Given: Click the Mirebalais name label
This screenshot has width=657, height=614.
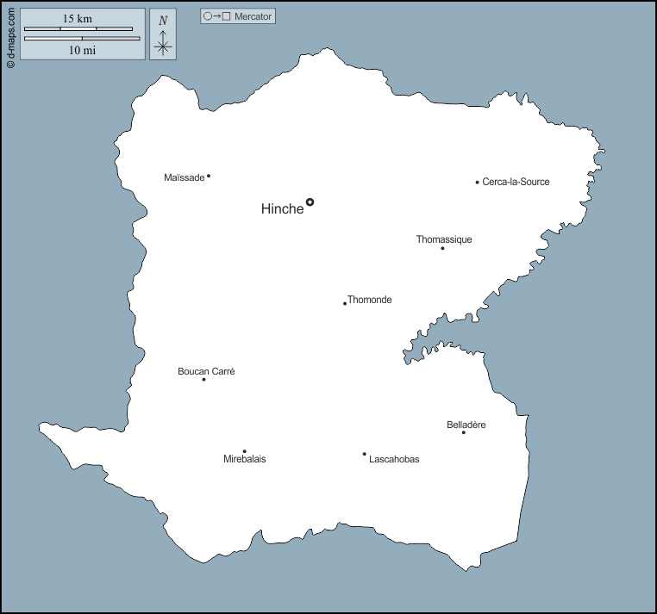Looking at the screenshot, I should click(x=245, y=459).
